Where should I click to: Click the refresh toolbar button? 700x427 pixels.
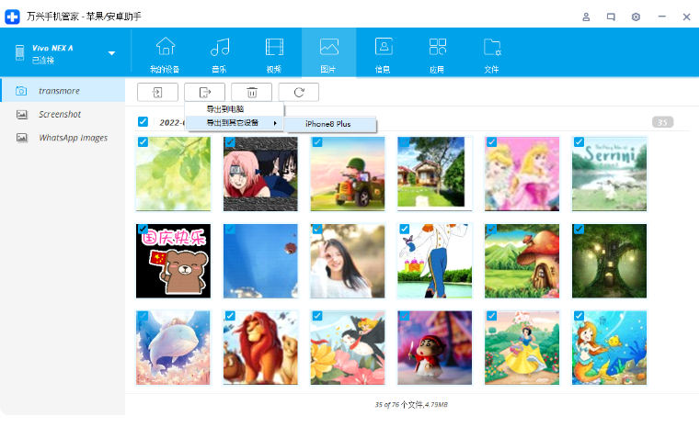(298, 92)
